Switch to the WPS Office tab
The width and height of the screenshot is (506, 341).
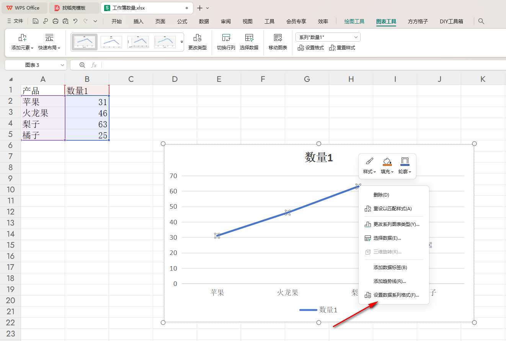tap(24, 8)
